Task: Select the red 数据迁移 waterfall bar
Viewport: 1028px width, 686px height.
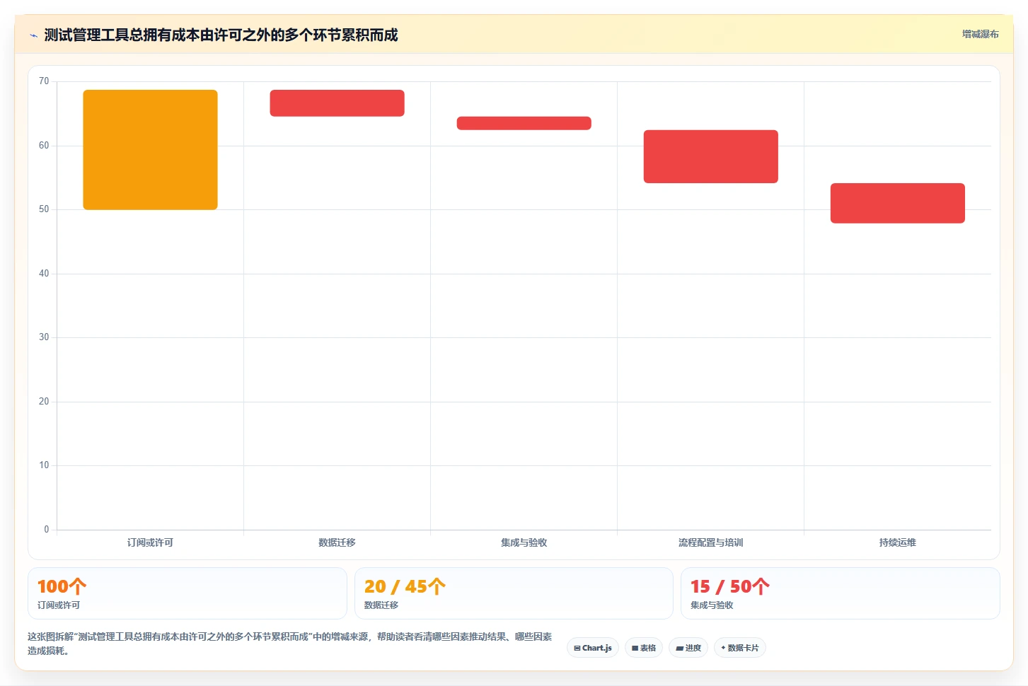Action: pyautogui.click(x=337, y=103)
